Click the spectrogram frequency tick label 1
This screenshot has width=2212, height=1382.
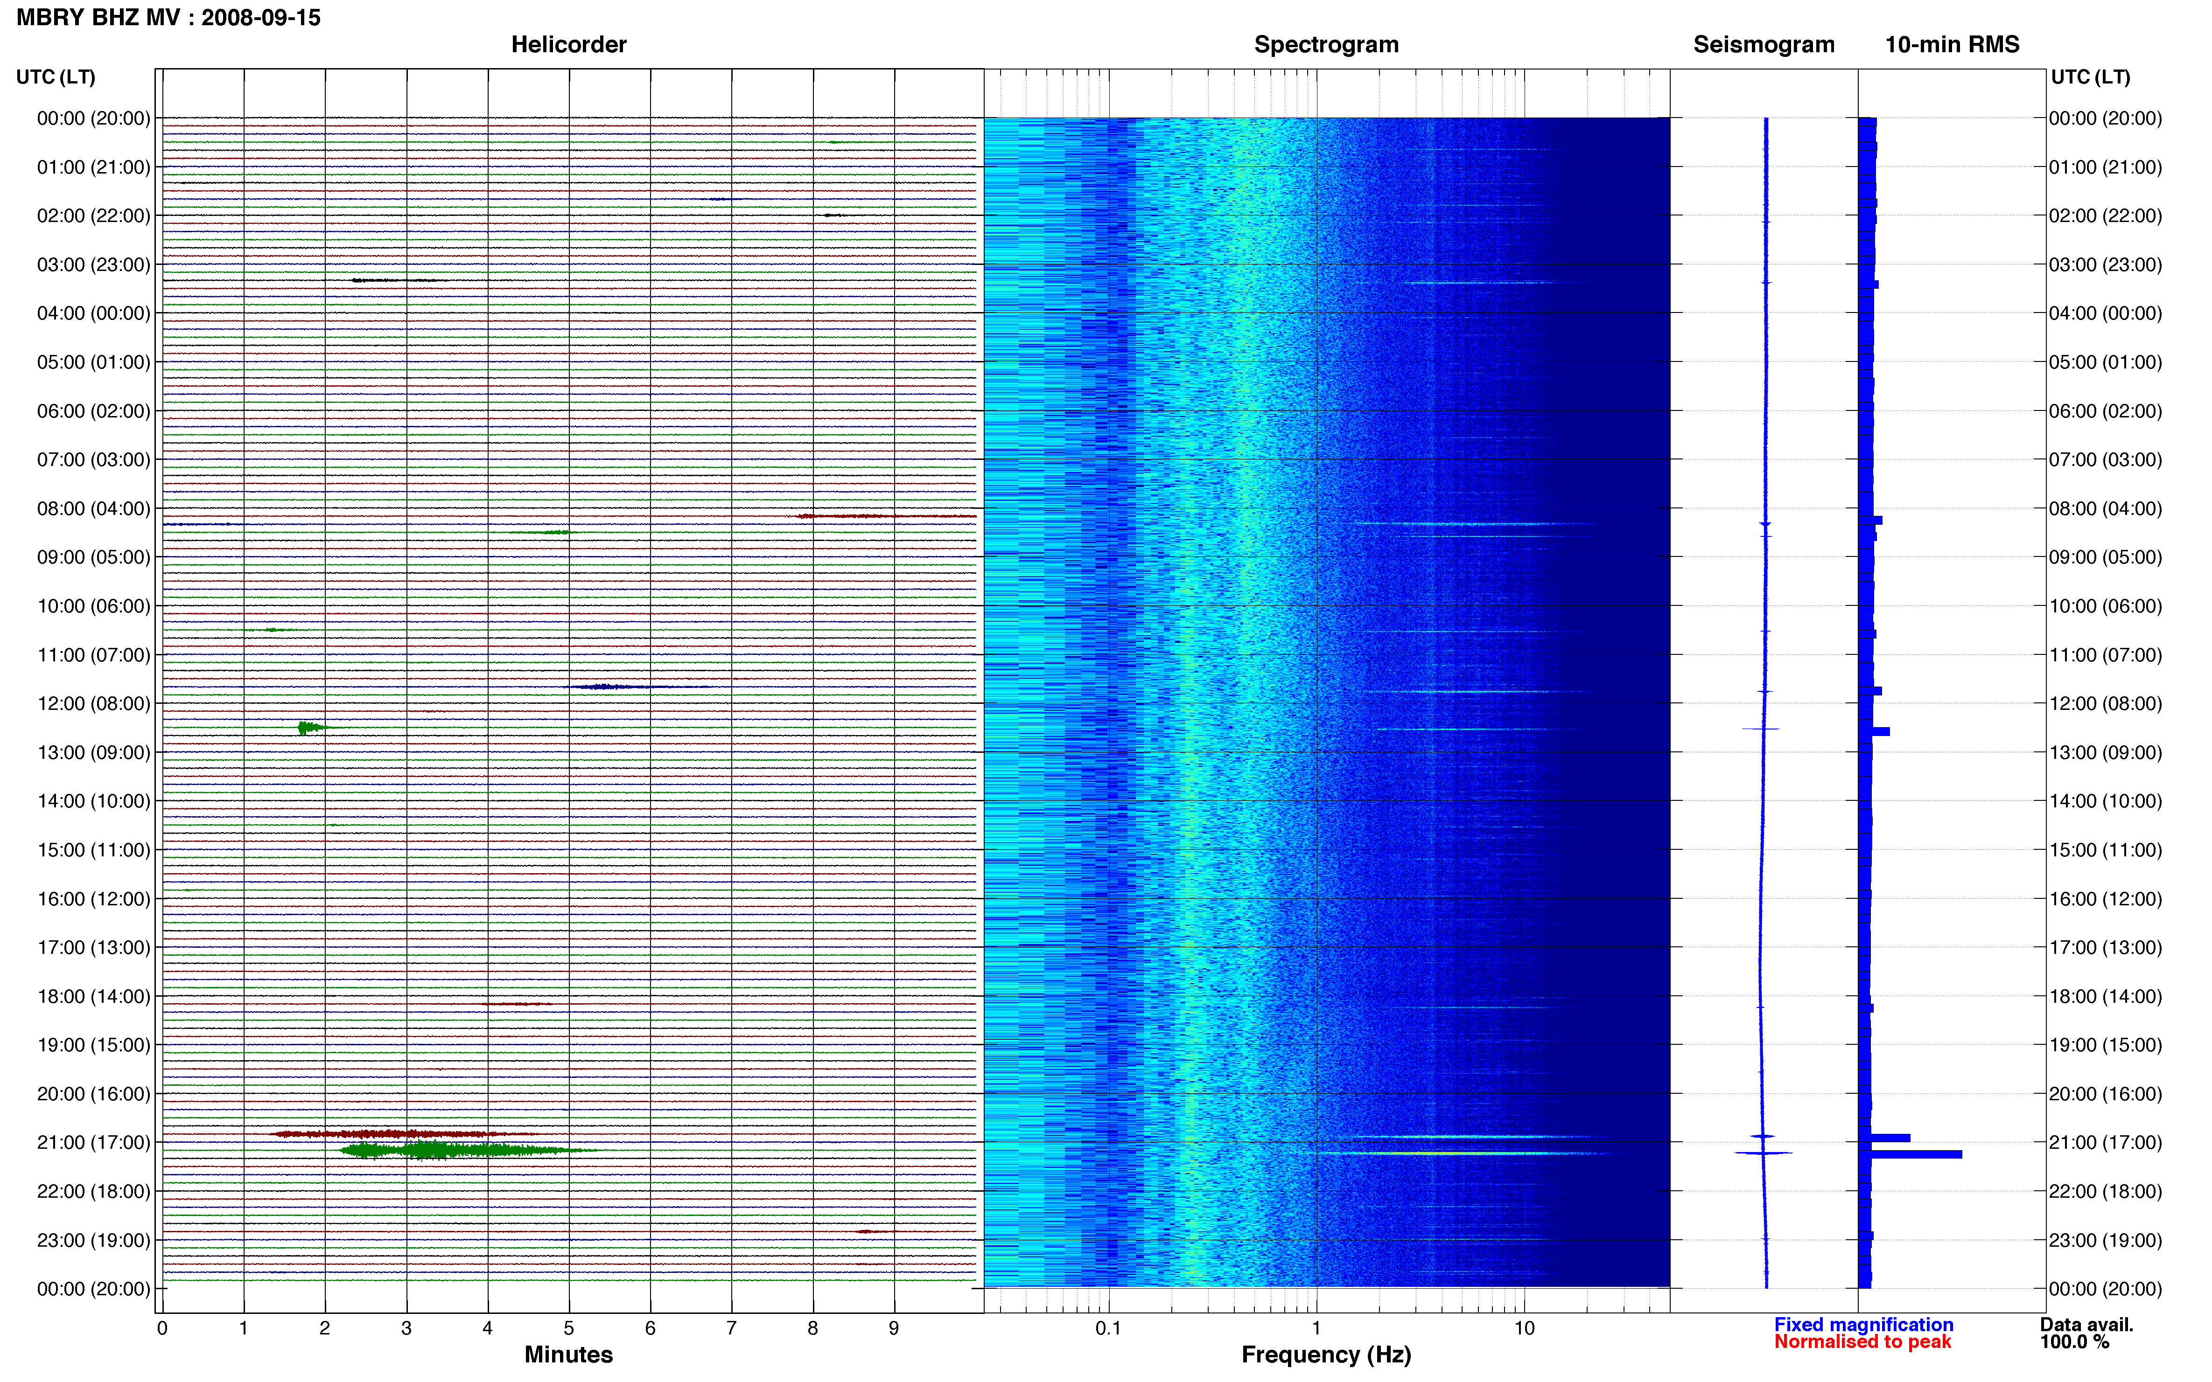1317,1328
